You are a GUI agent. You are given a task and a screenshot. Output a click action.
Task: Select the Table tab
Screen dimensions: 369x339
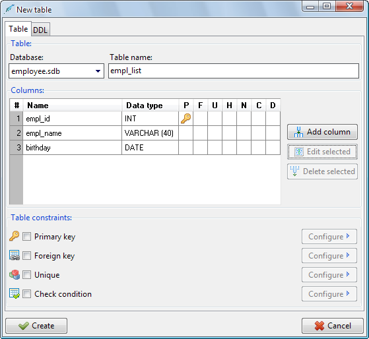pos(18,29)
